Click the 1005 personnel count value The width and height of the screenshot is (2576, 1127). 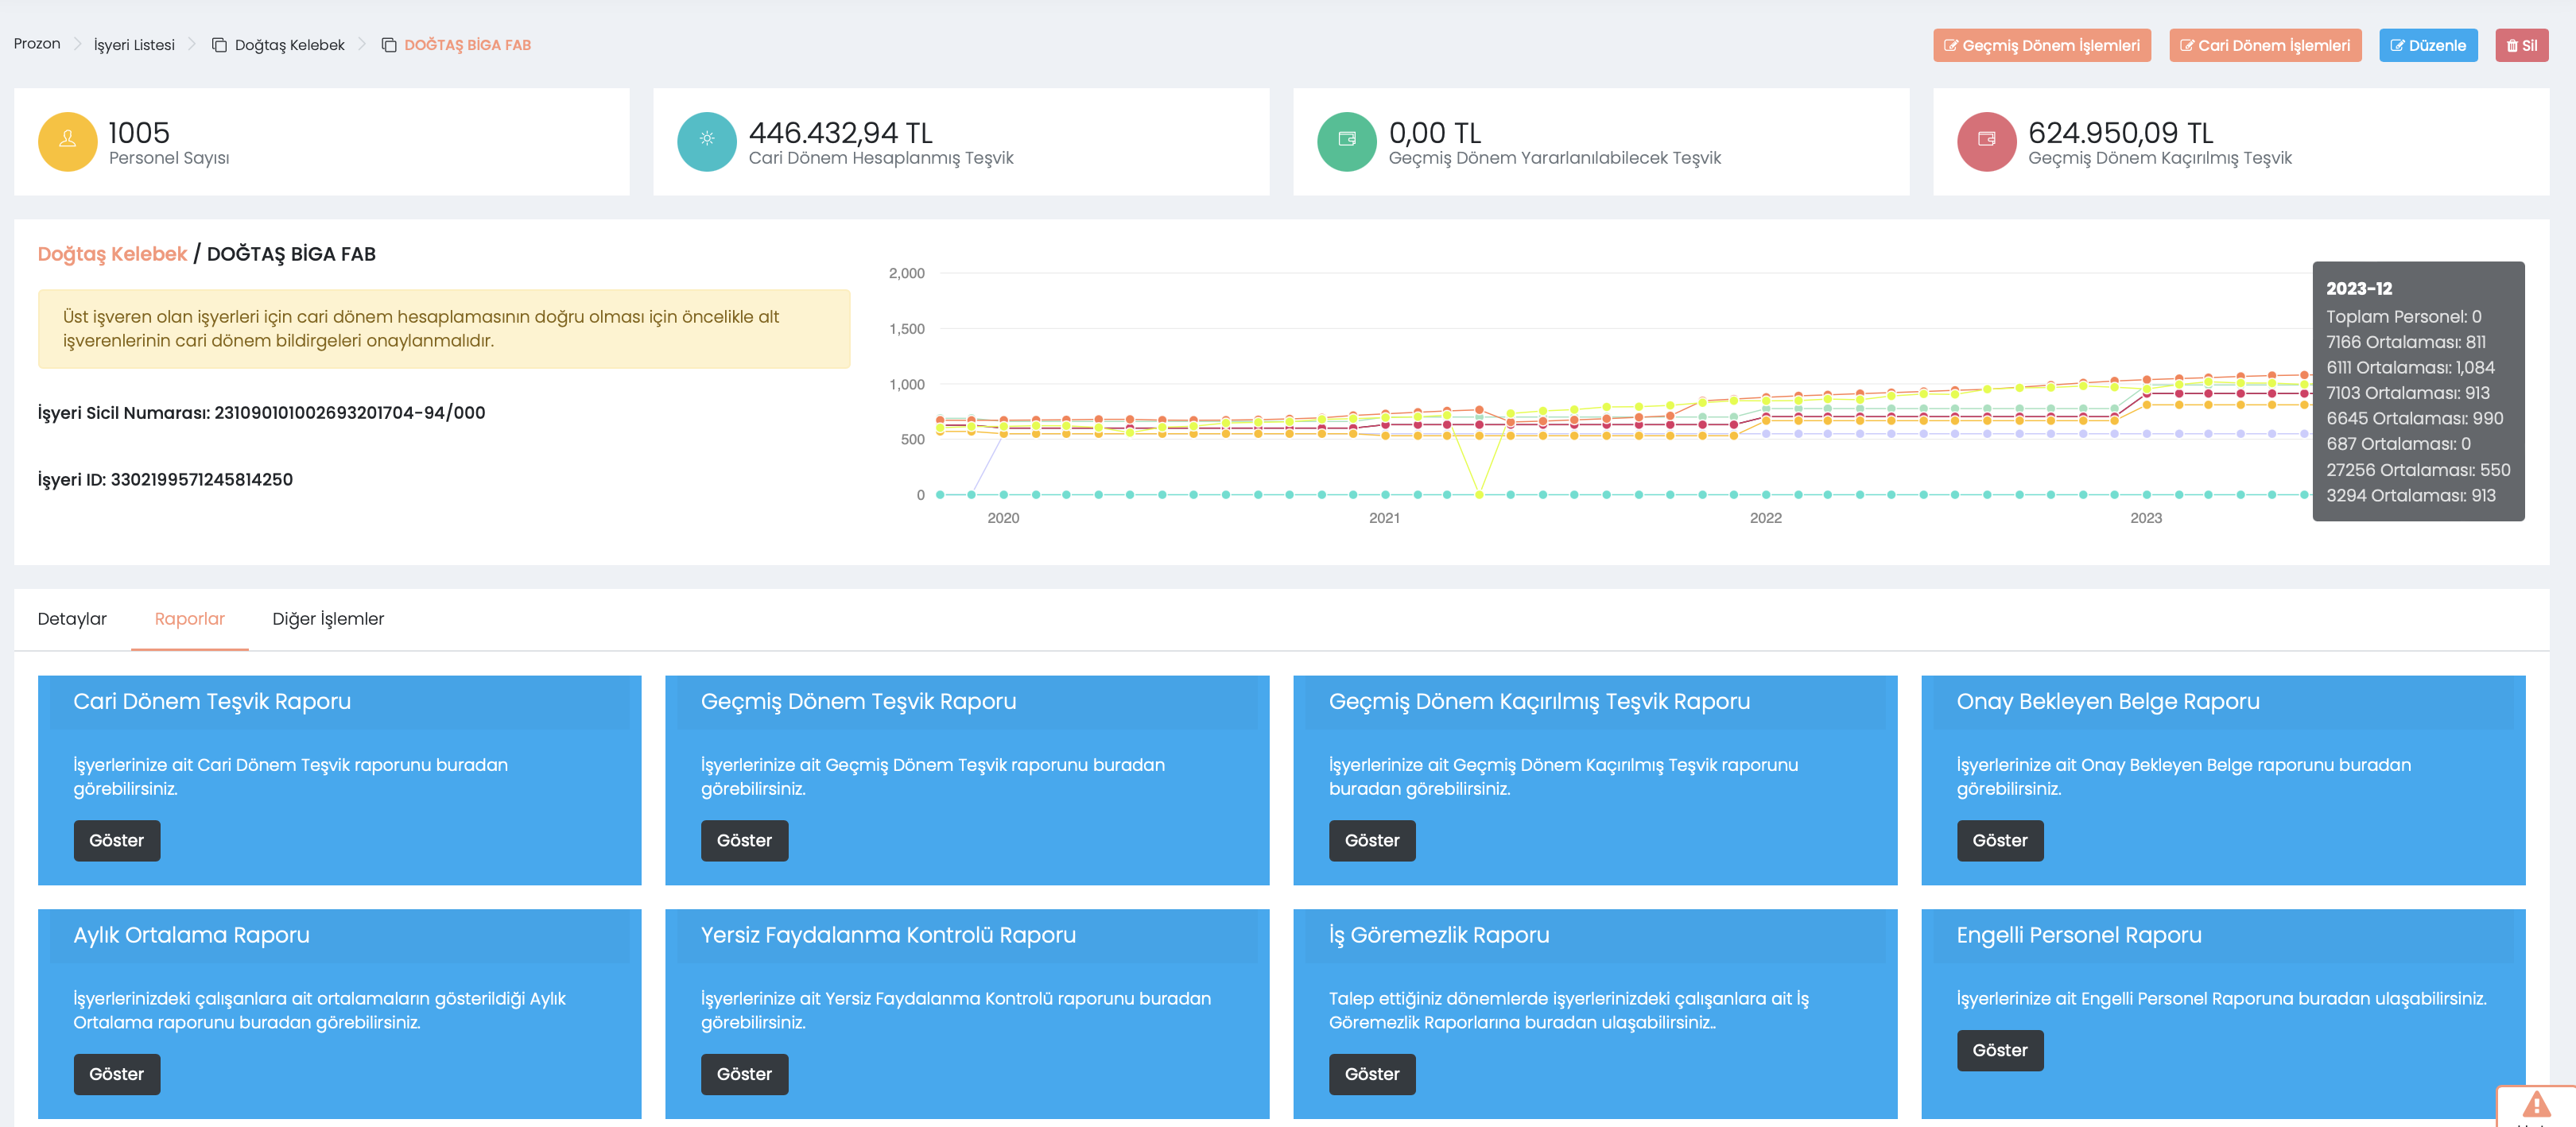139,132
